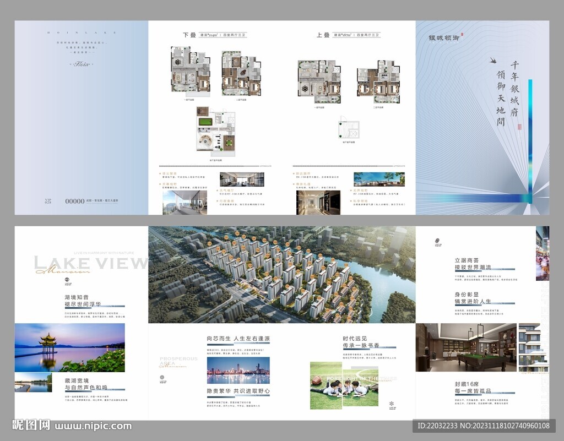564x441 pixels.
Task: Click the 187m² area label beside 上叠
Action: [x=343, y=35]
